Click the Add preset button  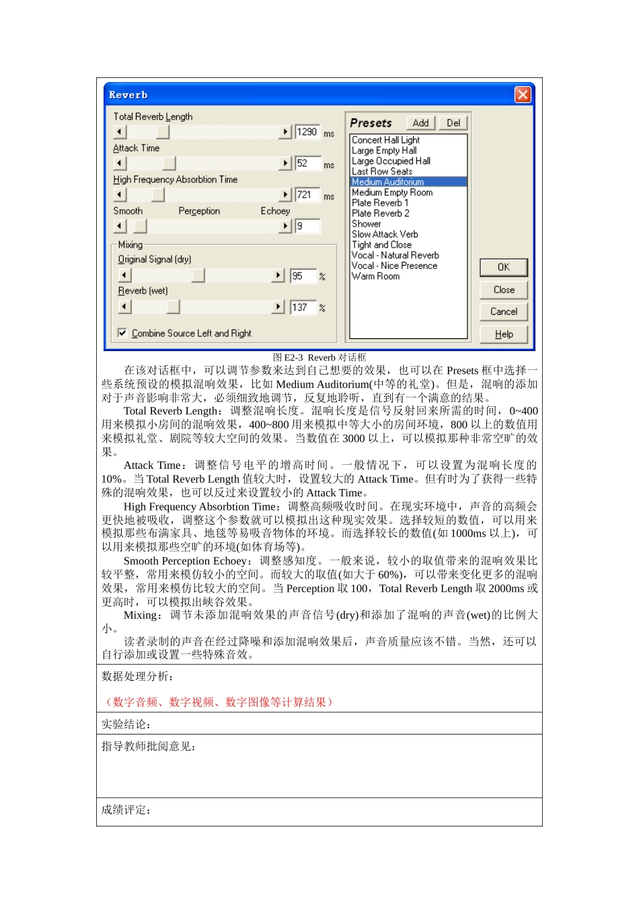pos(421,123)
